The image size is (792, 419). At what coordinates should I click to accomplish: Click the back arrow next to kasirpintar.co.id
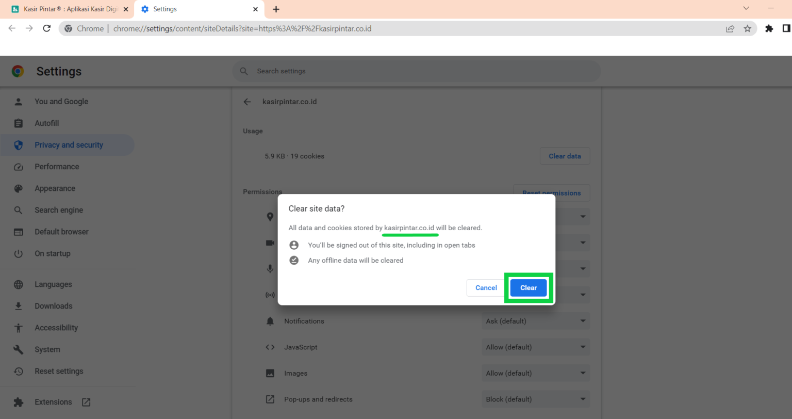pyautogui.click(x=247, y=102)
